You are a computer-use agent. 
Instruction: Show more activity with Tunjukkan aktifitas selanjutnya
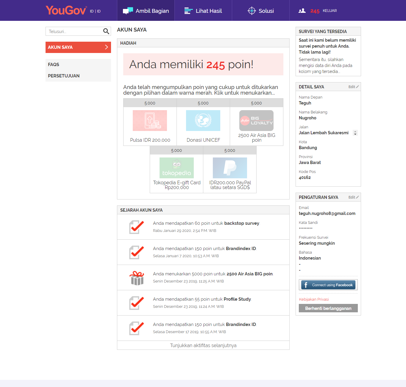coord(203,345)
